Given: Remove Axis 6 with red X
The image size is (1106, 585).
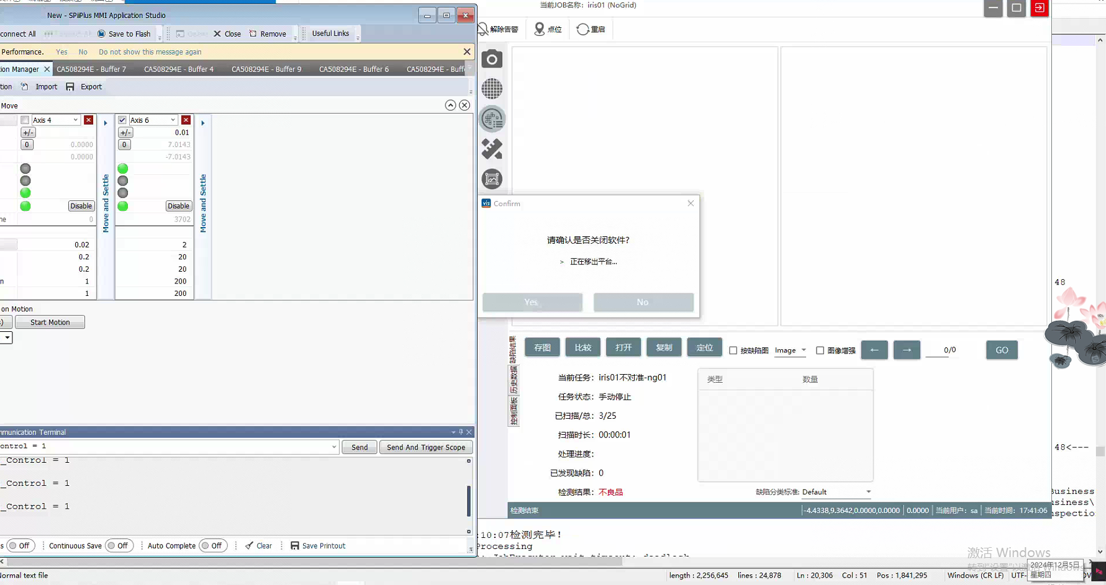Looking at the screenshot, I should 186,120.
